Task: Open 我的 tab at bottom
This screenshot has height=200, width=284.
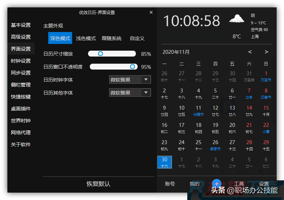Action: pos(195,184)
